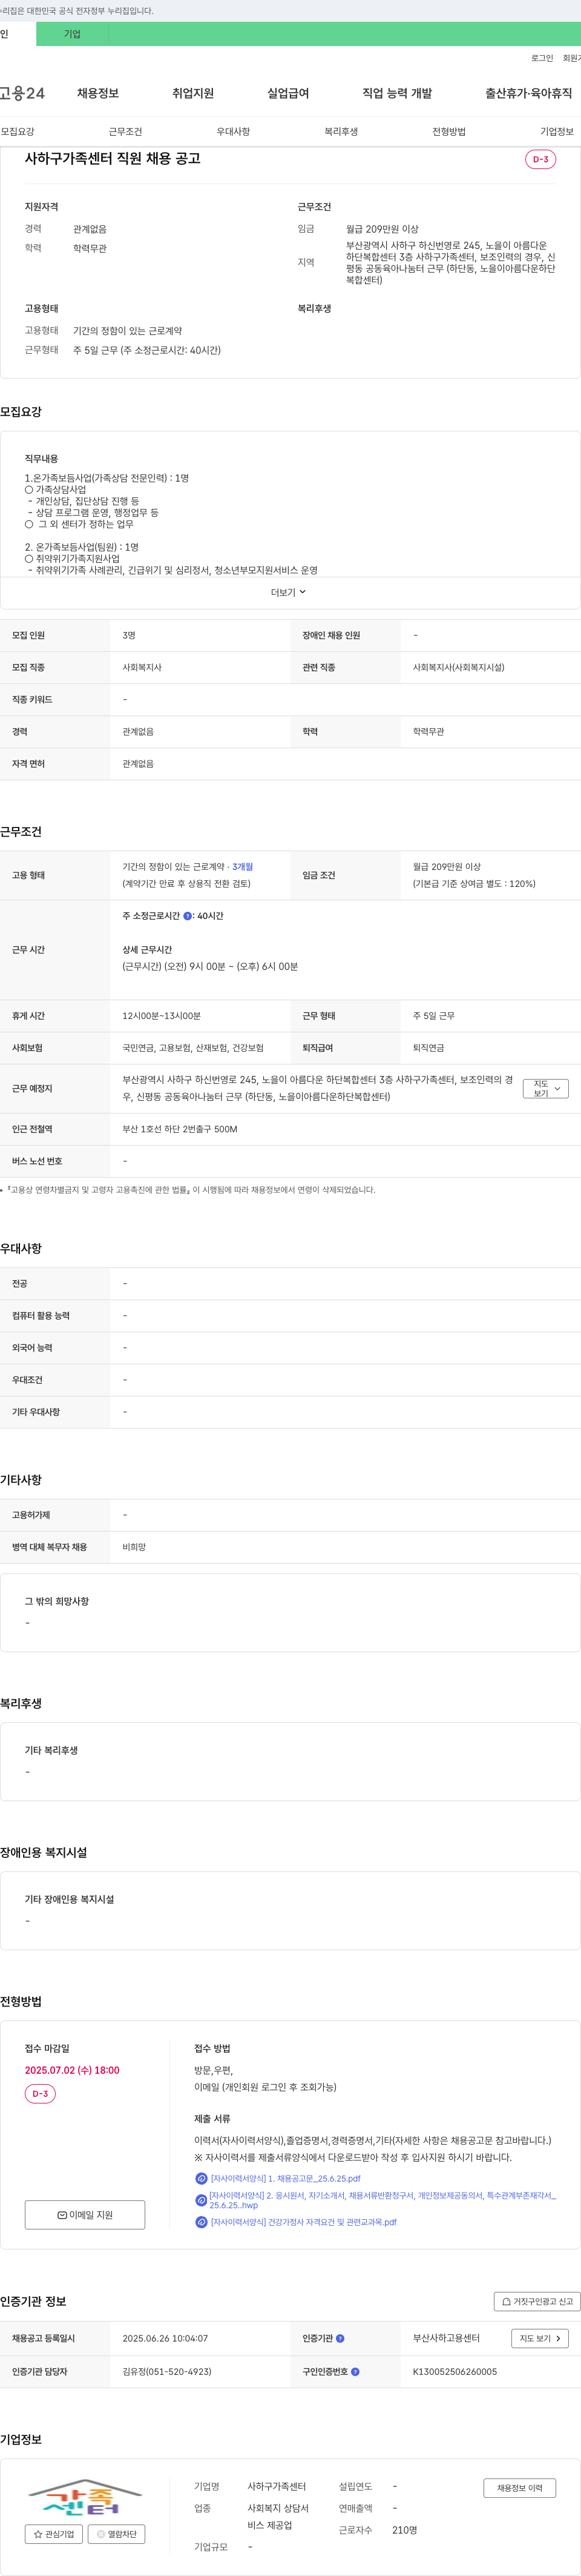Click the 가족센터 company logo
The width and height of the screenshot is (581, 2576).
[85, 2497]
